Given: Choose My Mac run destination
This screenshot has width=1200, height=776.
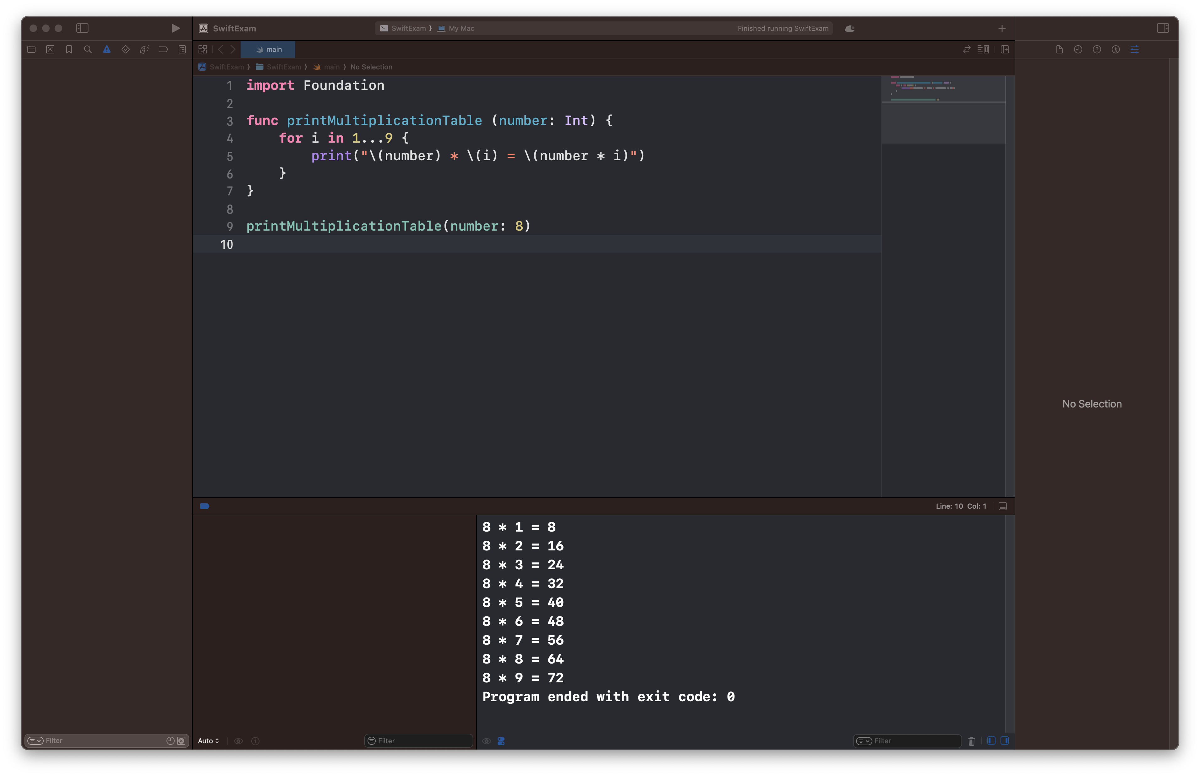Looking at the screenshot, I should coord(456,28).
